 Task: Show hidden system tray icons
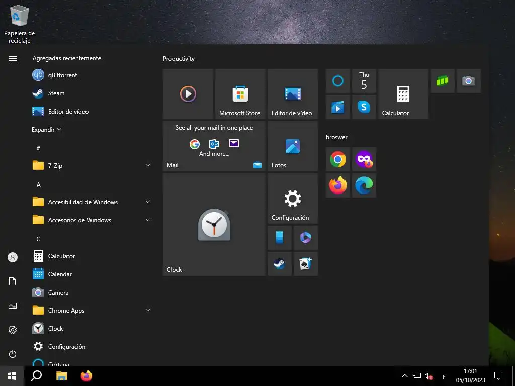(x=405, y=376)
